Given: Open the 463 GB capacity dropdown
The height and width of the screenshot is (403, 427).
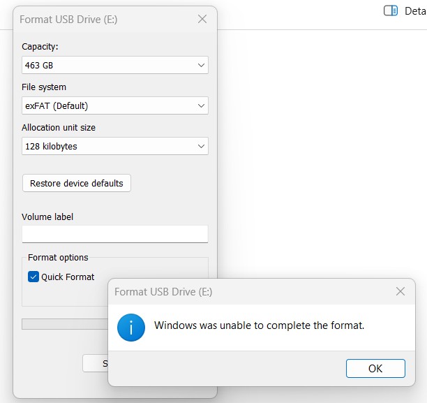Looking at the screenshot, I should tap(105, 66).
